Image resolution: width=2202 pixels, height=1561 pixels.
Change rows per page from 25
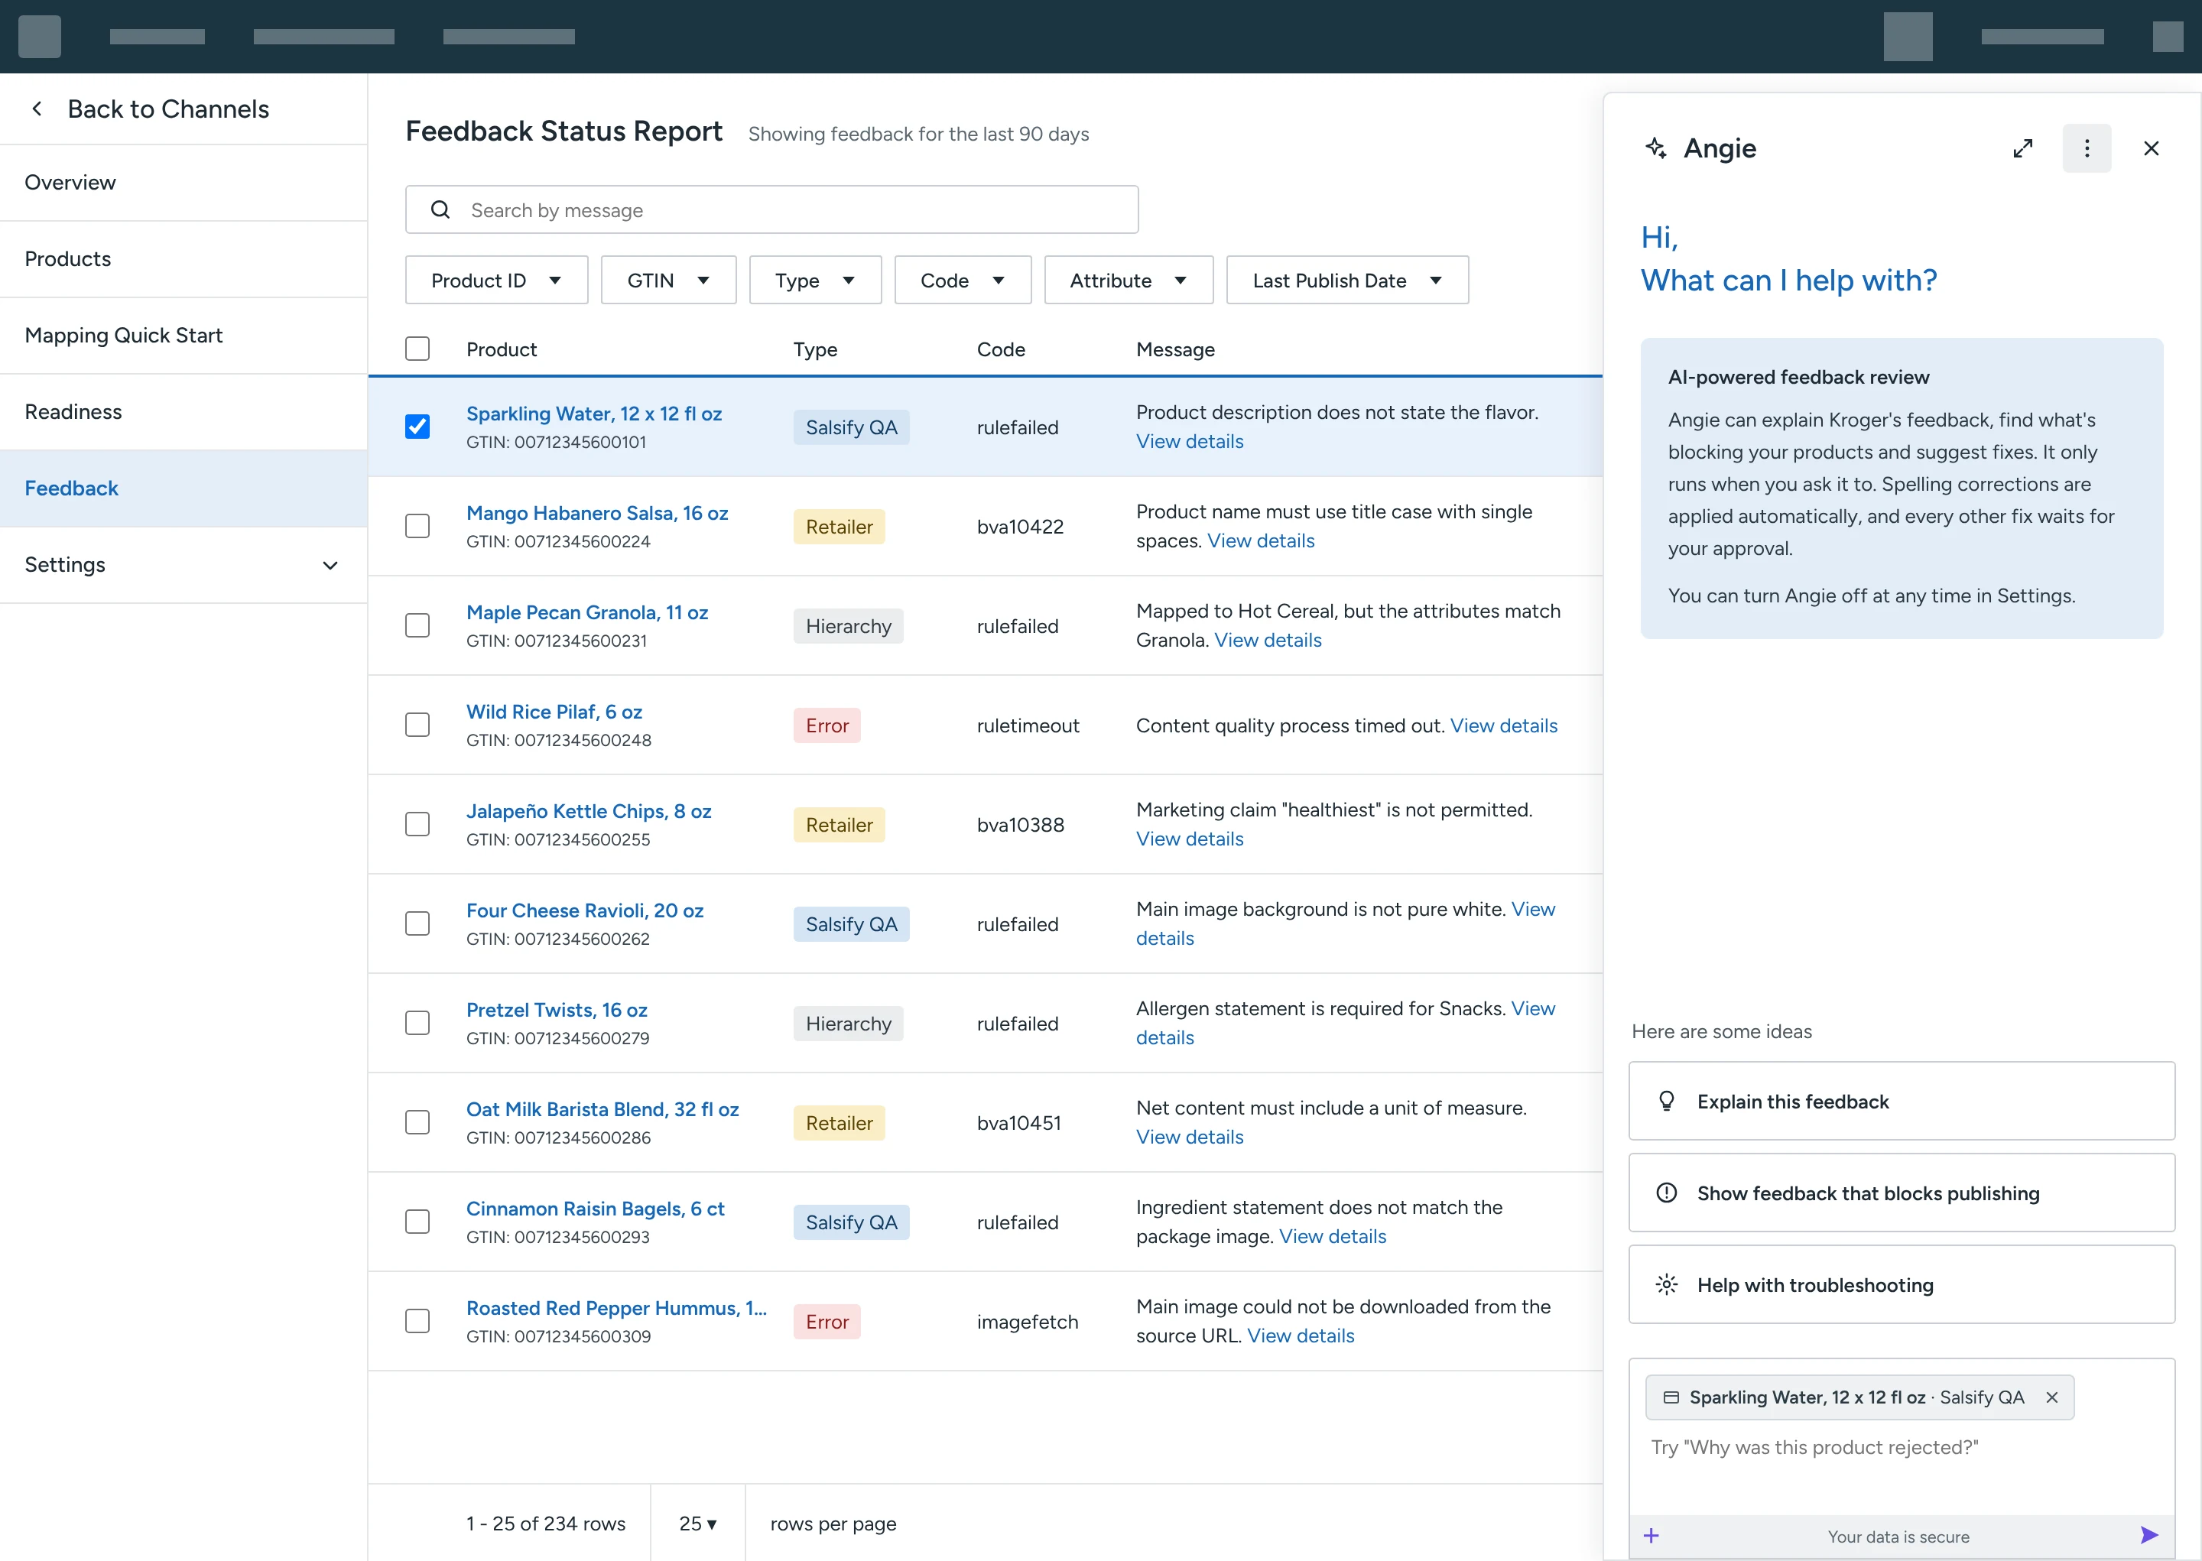[698, 1524]
